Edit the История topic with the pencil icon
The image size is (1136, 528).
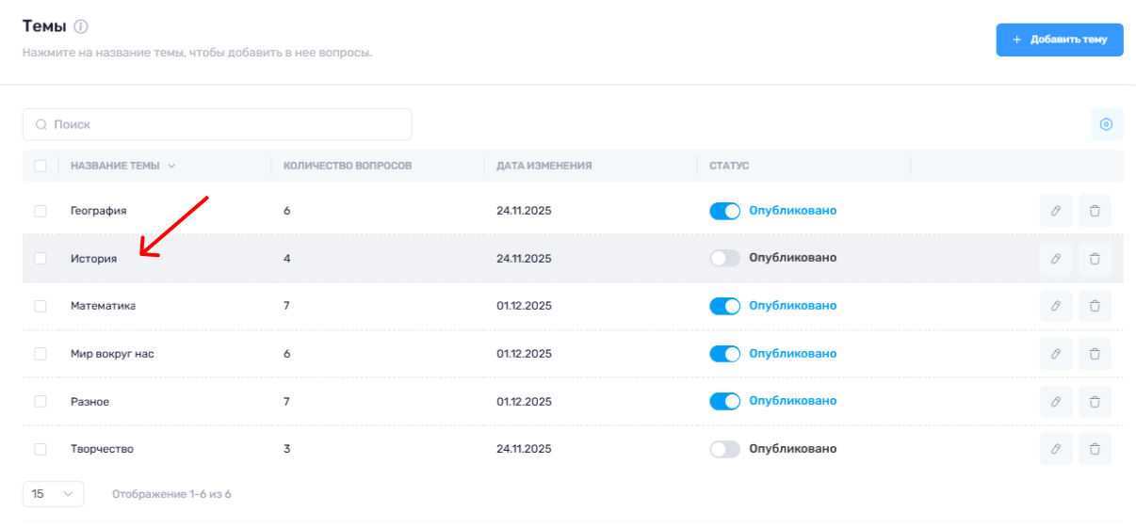point(1056,258)
